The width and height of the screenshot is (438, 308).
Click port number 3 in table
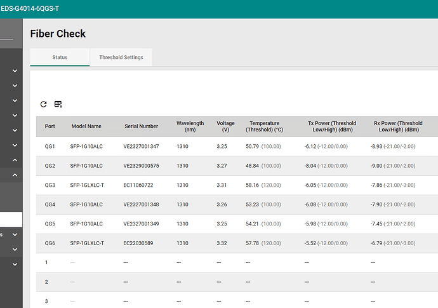click(x=46, y=301)
